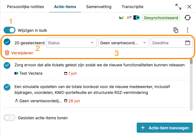Click the Actie-item toevoegen button
Screen dimensions: 196x136
[x=165, y=128]
